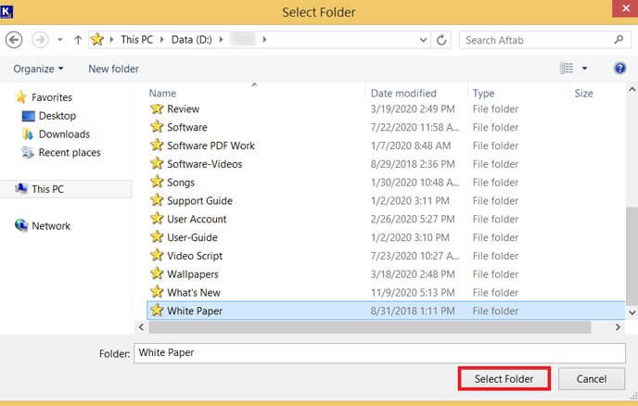Viewport: 638px width, 406px height.
Task: Change the view layout icon
Action: coord(567,69)
